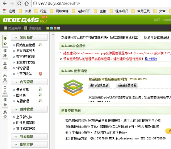Open 专题管理 menu item
The width and height of the screenshot is (171, 149).
23,101
